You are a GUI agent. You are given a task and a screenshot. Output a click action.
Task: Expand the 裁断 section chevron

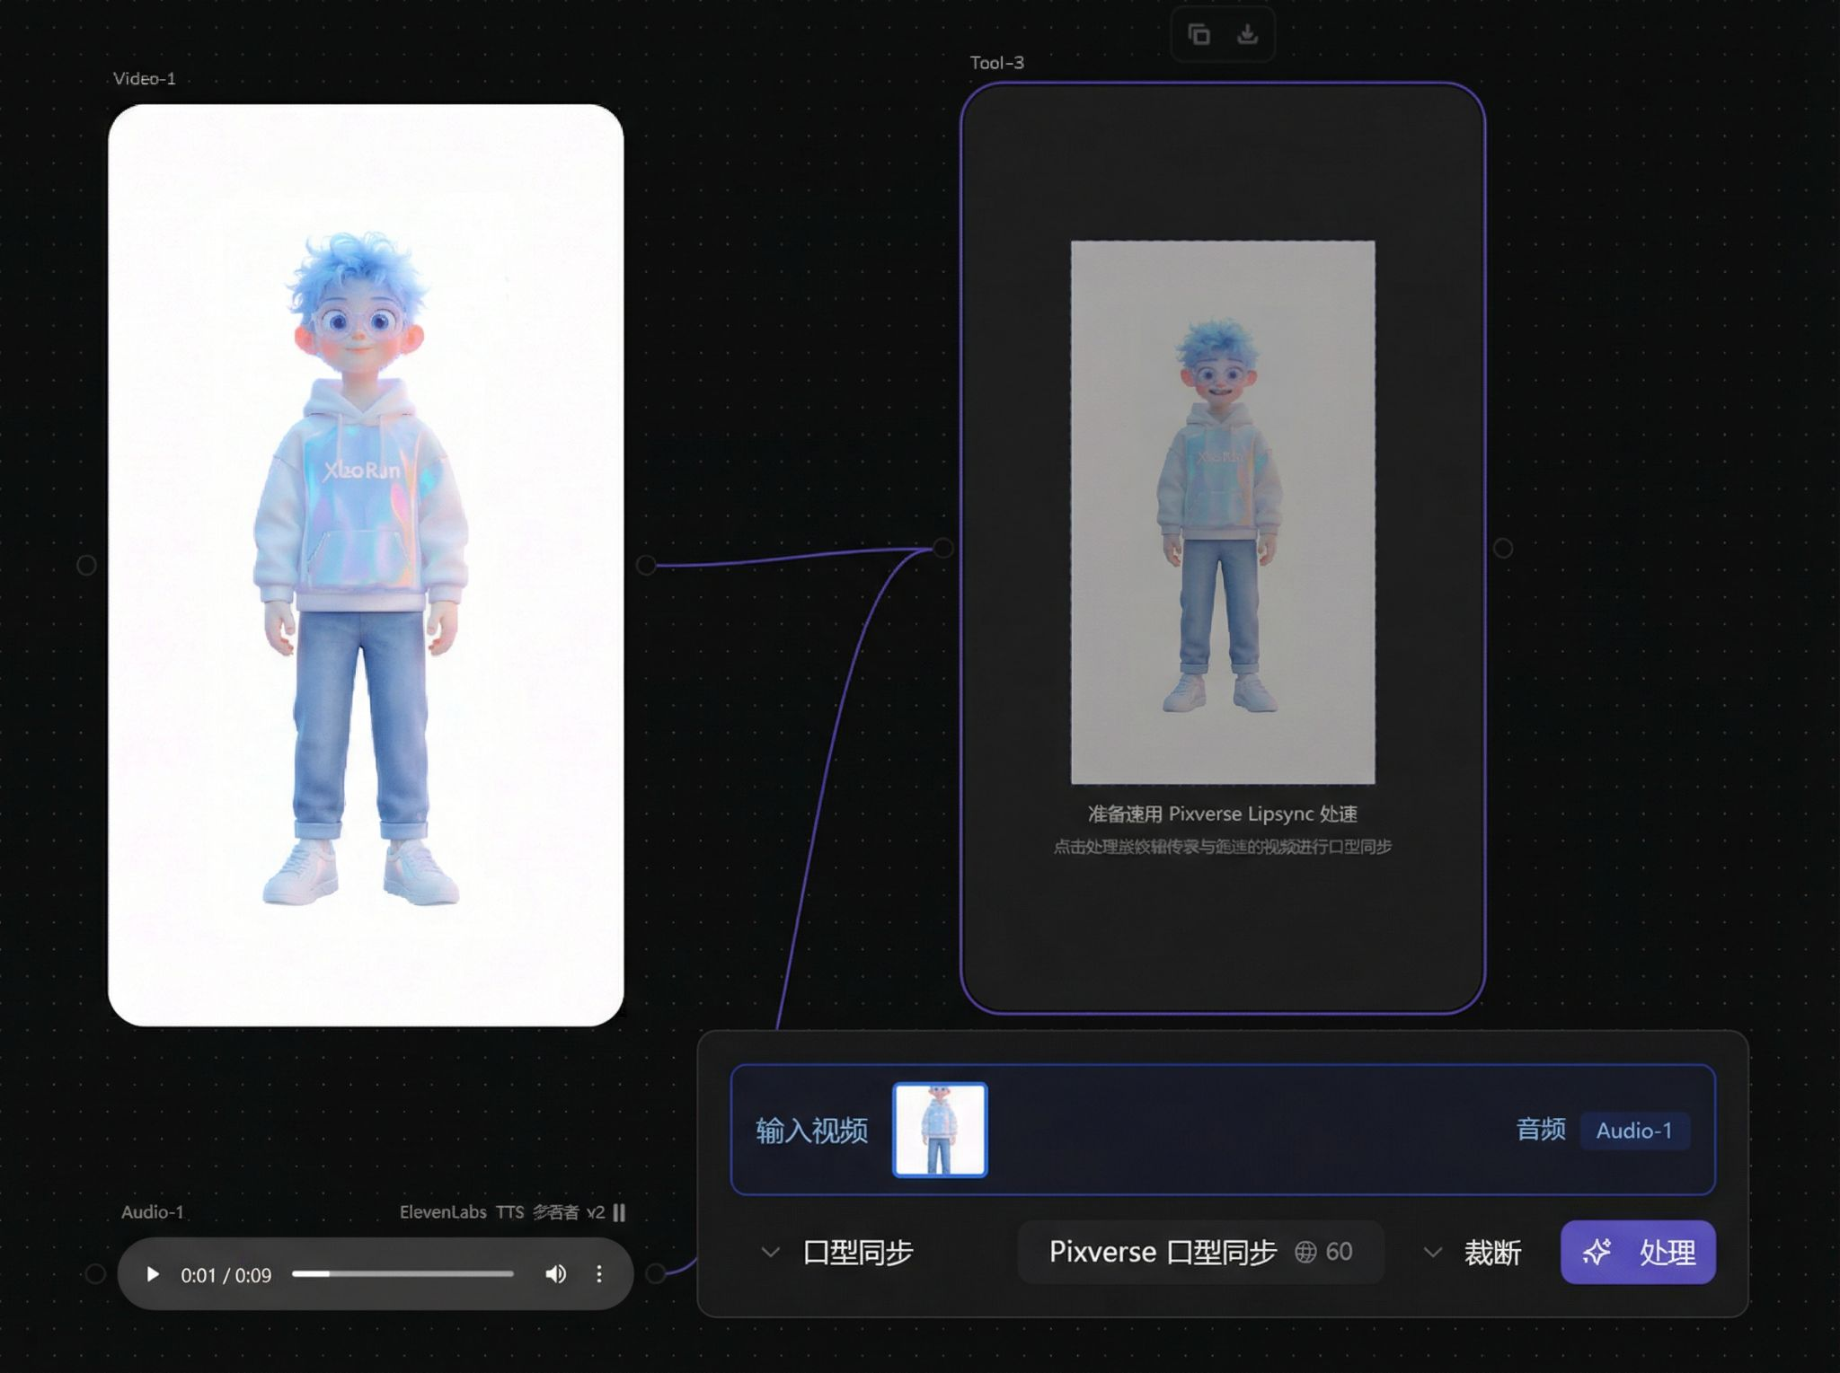(1432, 1252)
